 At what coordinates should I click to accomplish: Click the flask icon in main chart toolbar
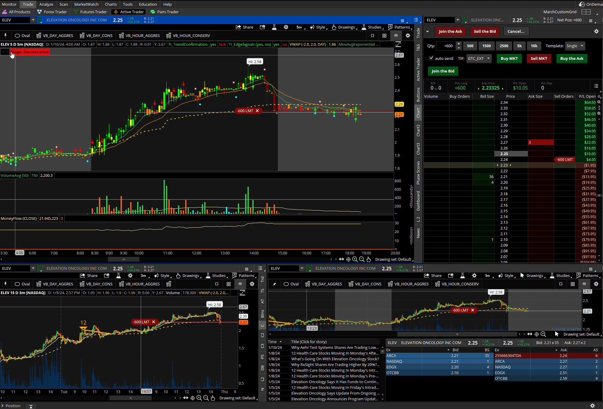[274, 27]
